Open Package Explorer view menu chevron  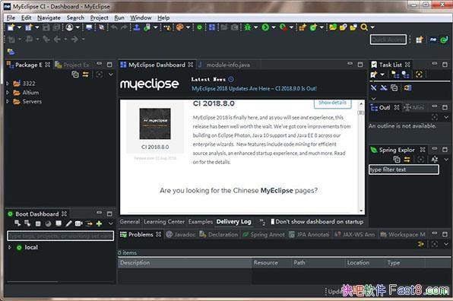tap(111, 74)
